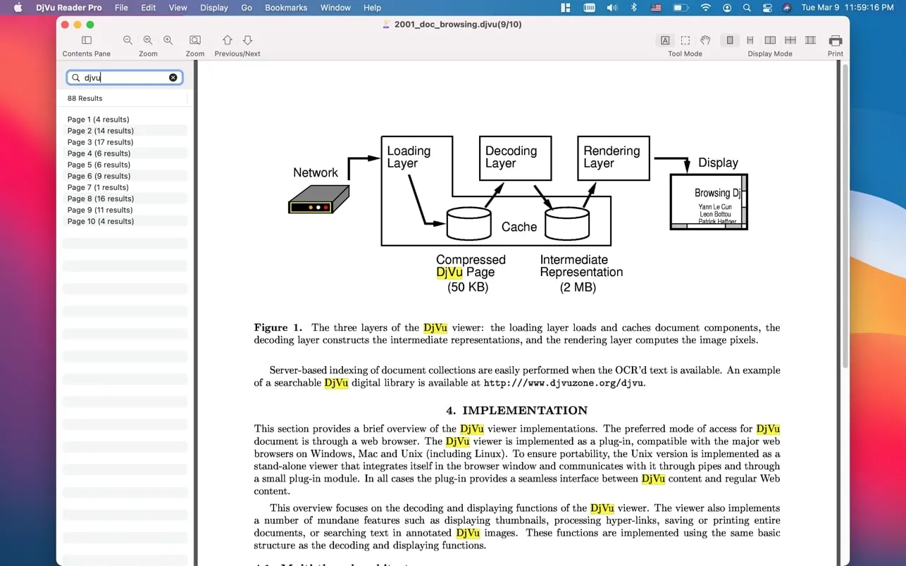Print the document using printer icon
This screenshot has width=906, height=566.
[x=835, y=41]
